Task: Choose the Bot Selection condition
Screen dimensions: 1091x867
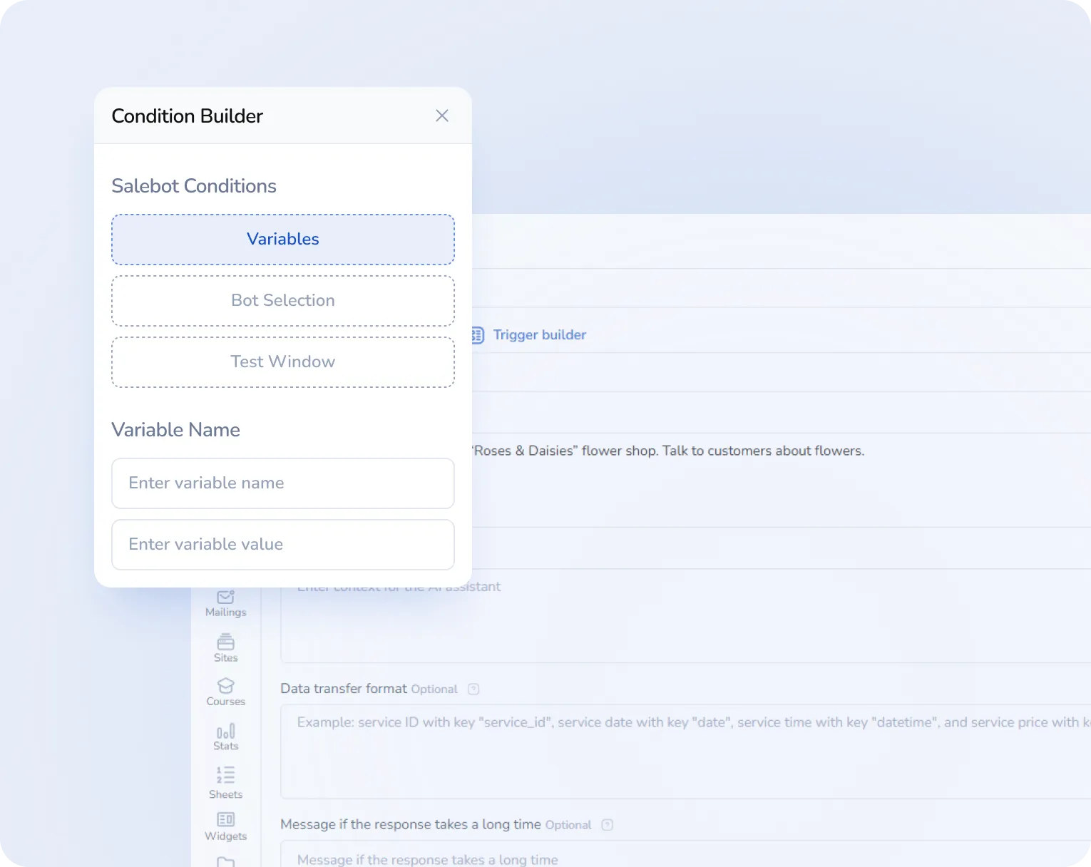Action: (x=283, y=301)
